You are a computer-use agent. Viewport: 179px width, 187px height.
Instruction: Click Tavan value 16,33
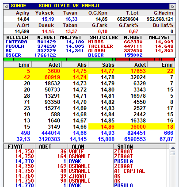click(72, 19)
